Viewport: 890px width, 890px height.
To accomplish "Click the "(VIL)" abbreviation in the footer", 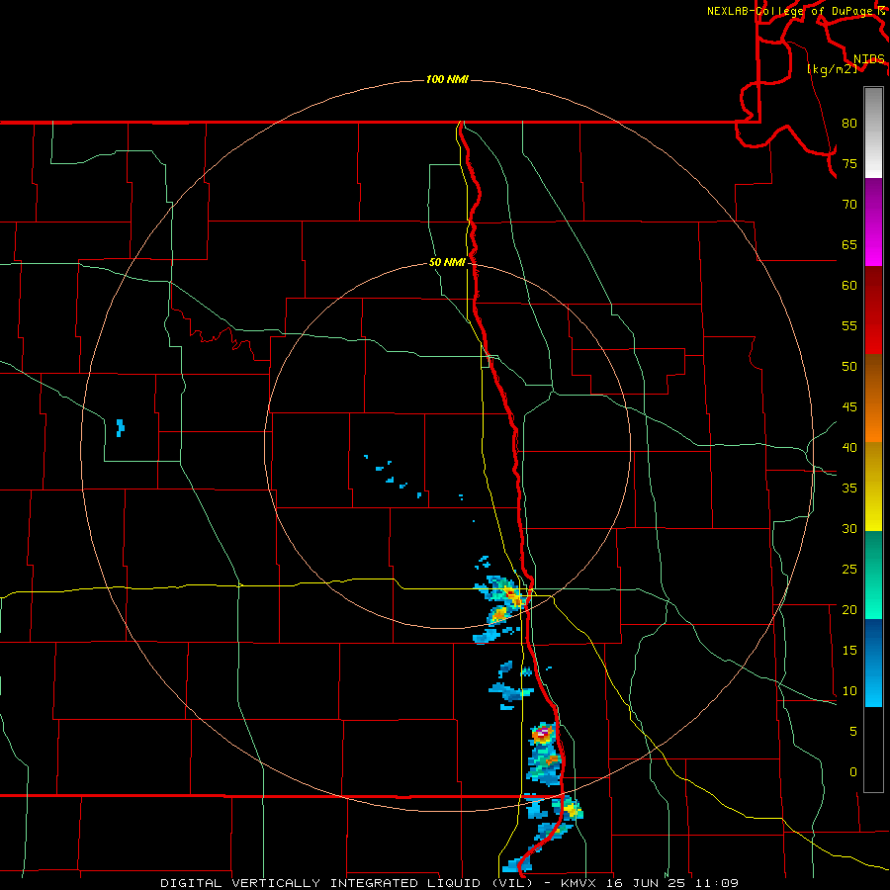I will [x=511, y=883].
